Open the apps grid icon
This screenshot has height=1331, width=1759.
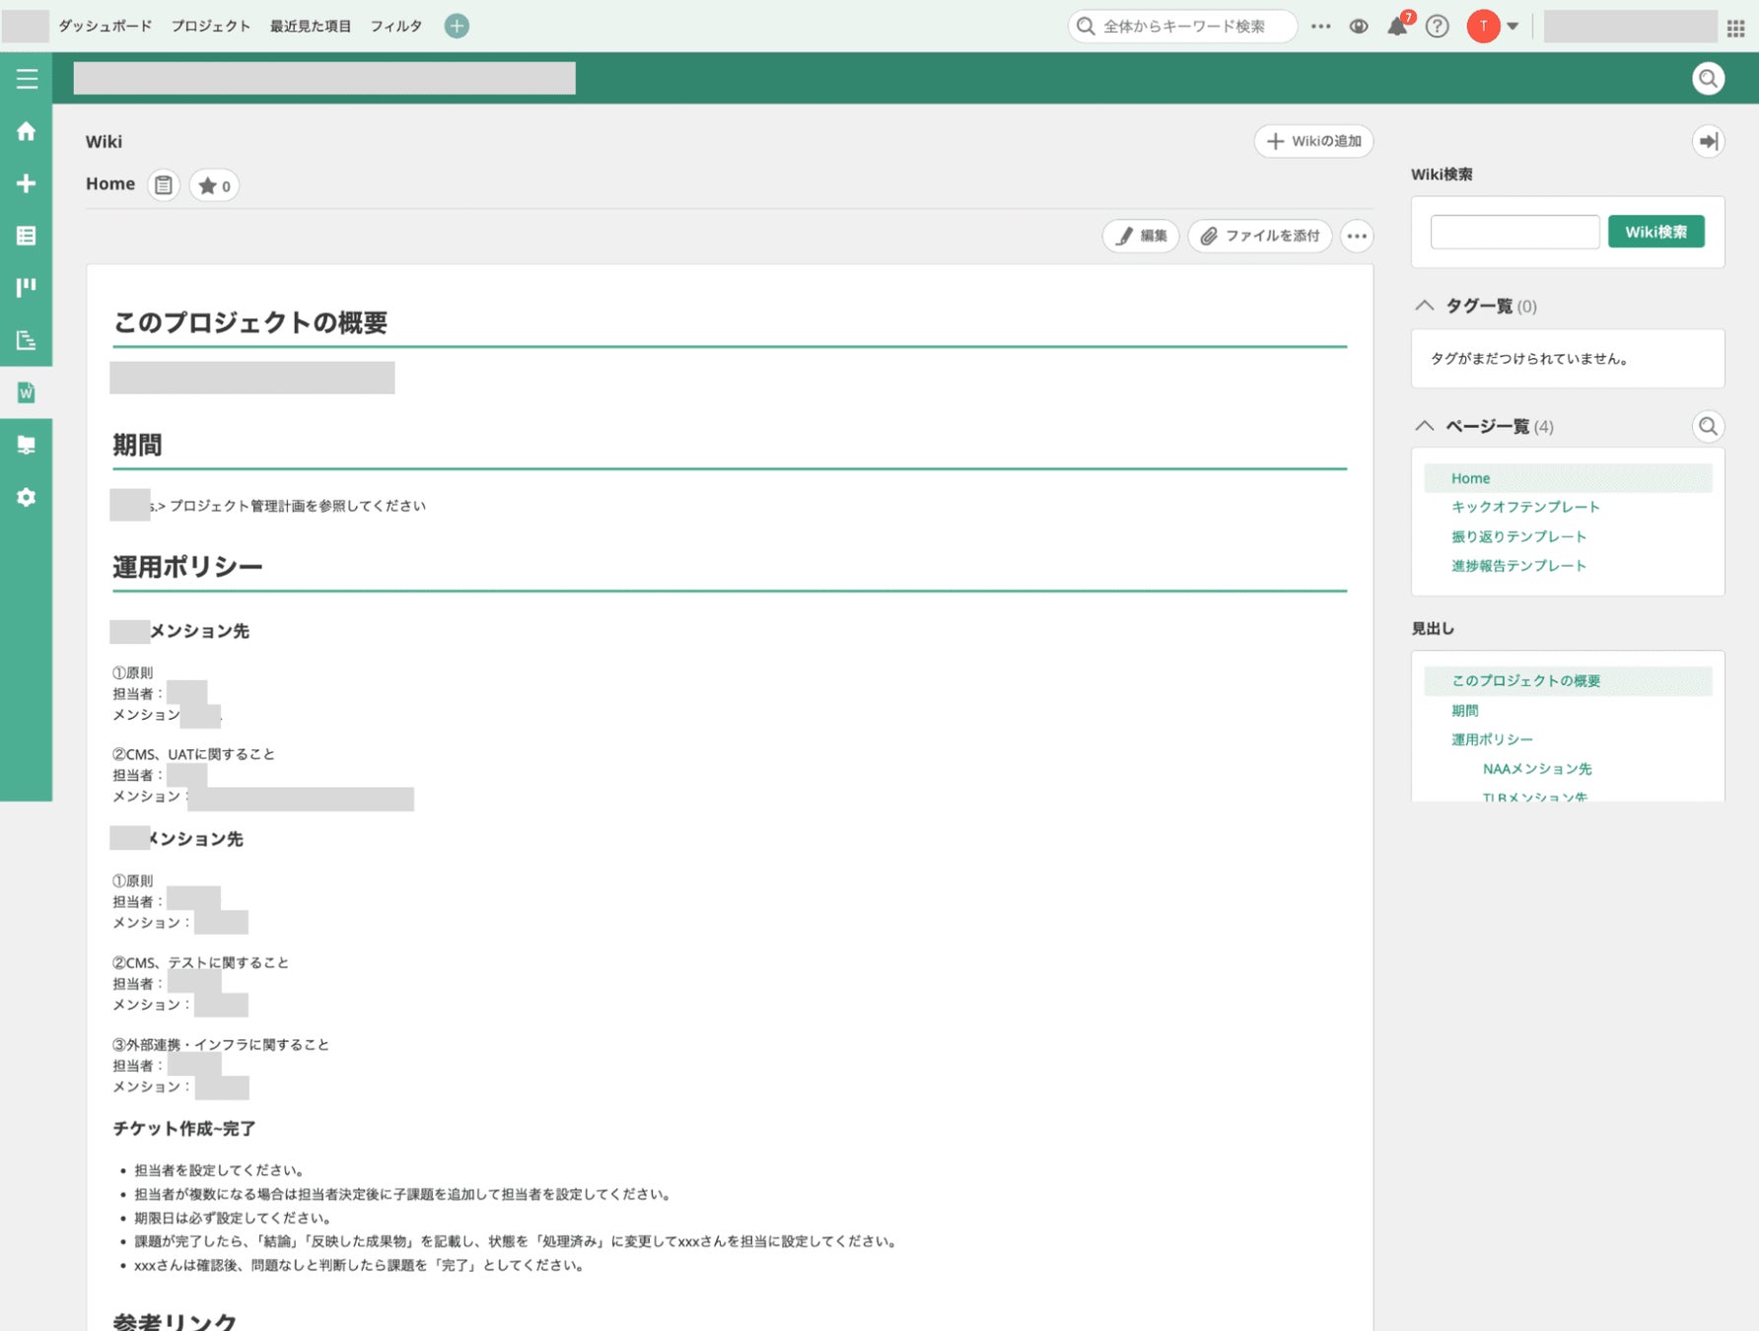click(1736, 29)
